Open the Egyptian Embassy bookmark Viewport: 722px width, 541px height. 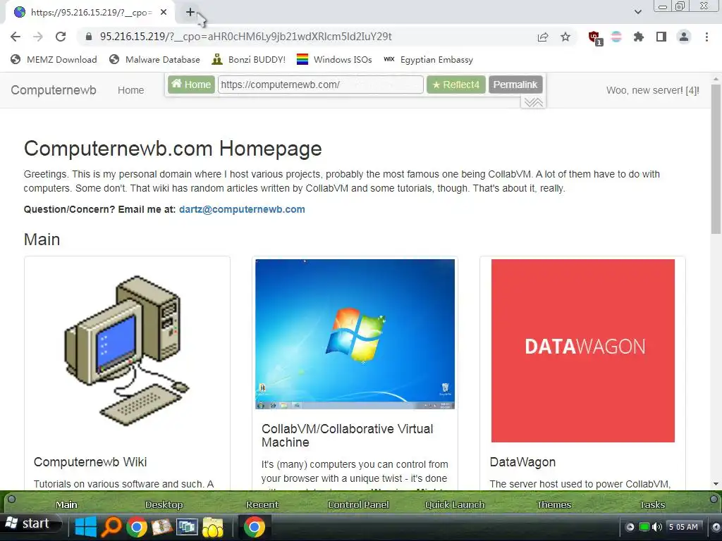pos(428,60)
